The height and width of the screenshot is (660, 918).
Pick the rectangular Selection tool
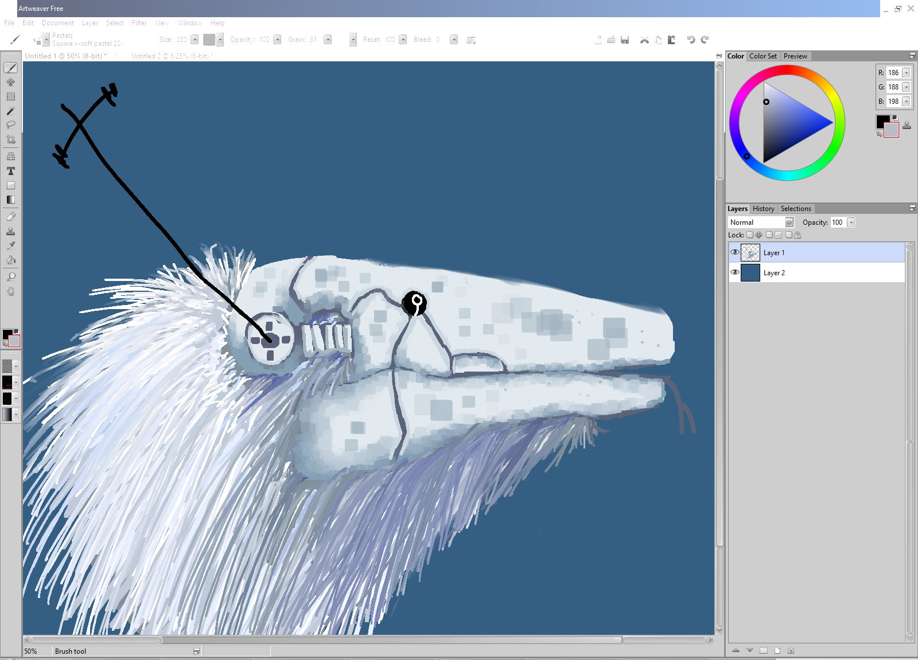click(10, 96)
